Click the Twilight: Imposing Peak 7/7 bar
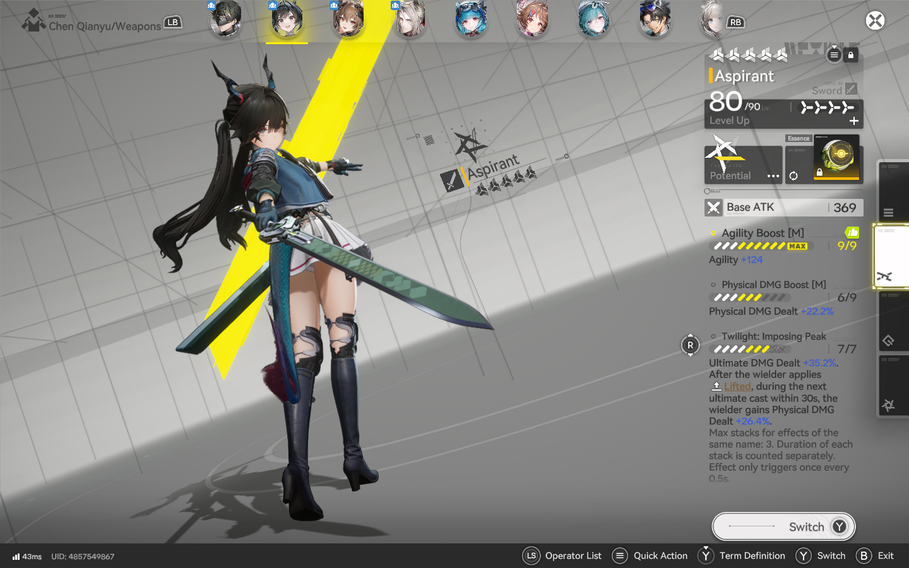This screenshot has width=909, height=568. [x=750, y=349]
